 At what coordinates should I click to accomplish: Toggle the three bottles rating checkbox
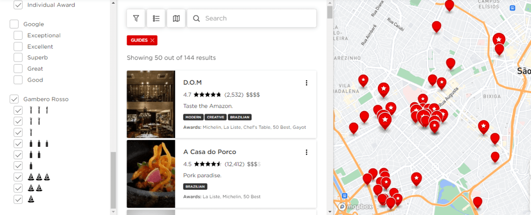(x=18, y=144)
